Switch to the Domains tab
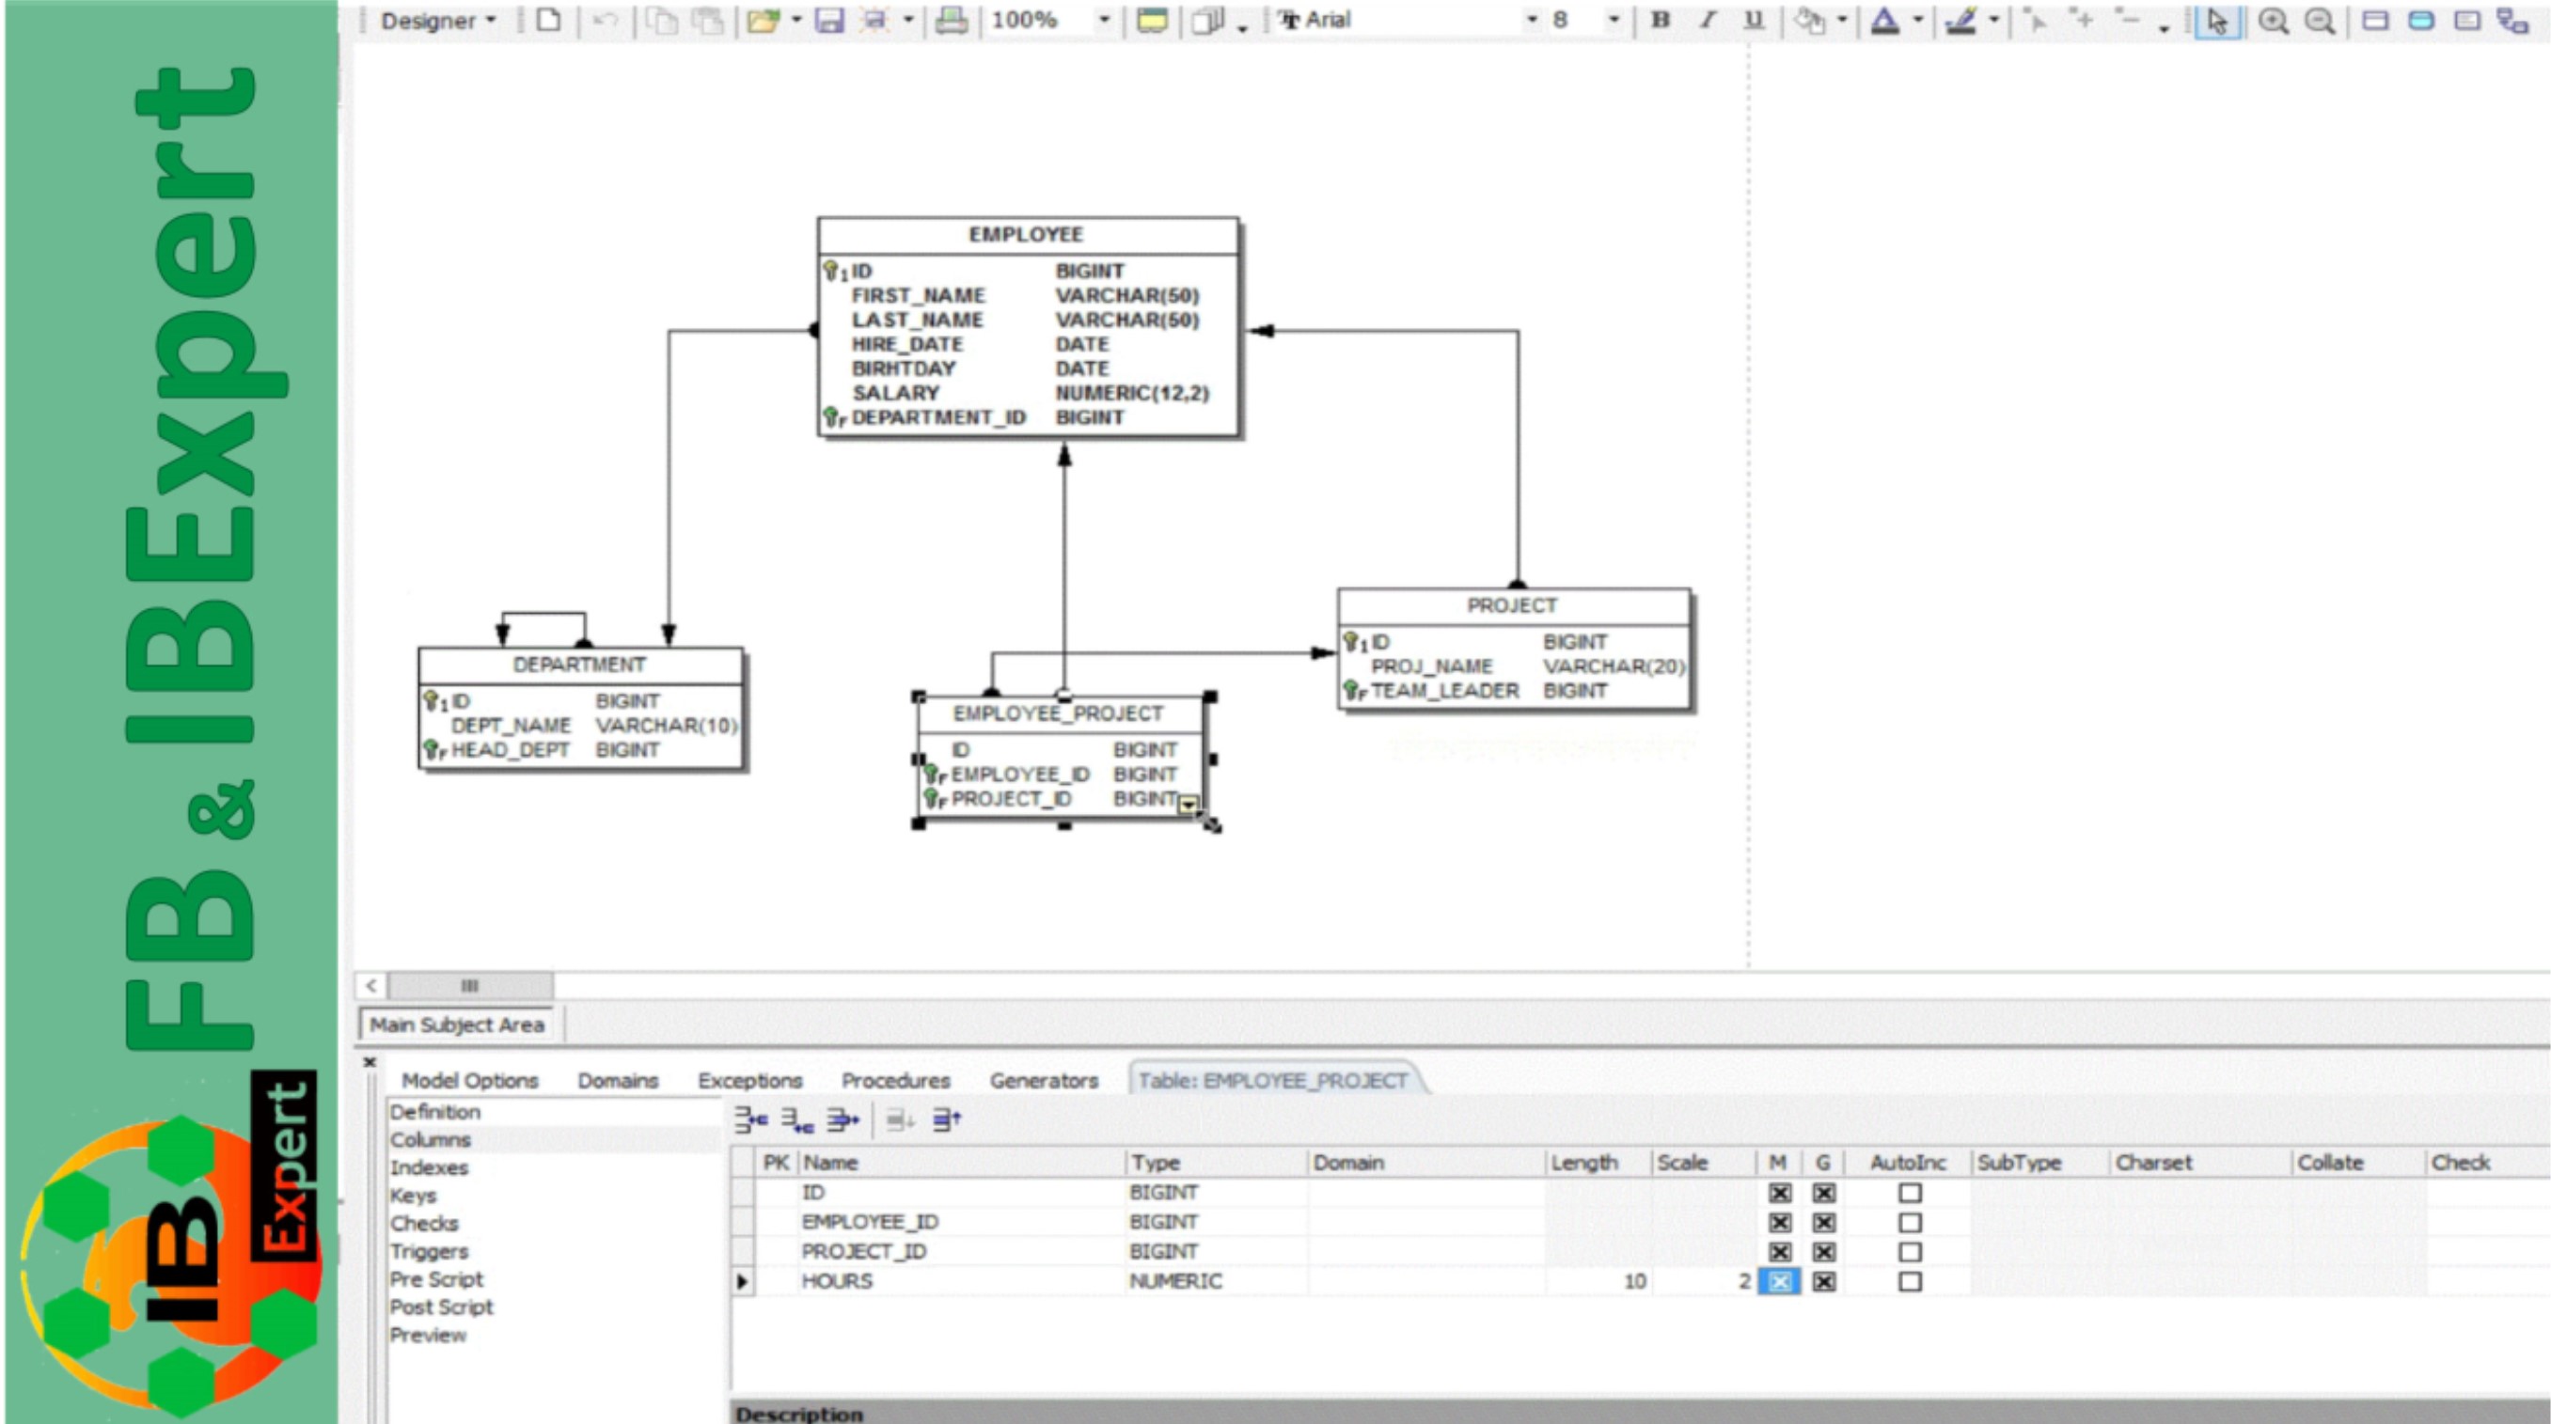2551x1424 pixels. 618,1080
